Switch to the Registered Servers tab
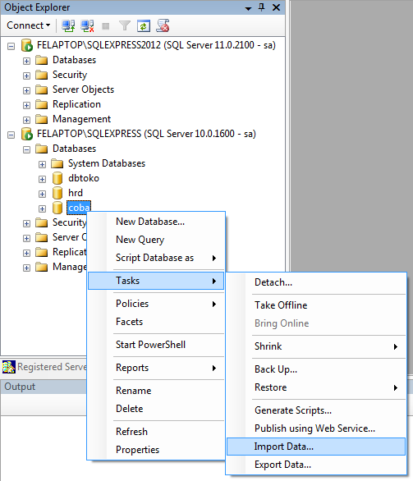 [44, 367]
